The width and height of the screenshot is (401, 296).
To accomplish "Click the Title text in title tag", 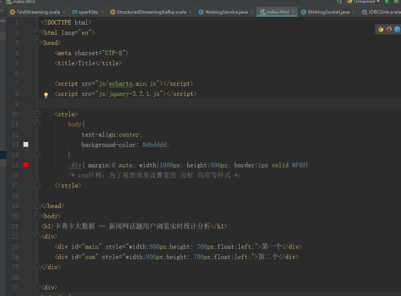I will [x=86, y=63].
